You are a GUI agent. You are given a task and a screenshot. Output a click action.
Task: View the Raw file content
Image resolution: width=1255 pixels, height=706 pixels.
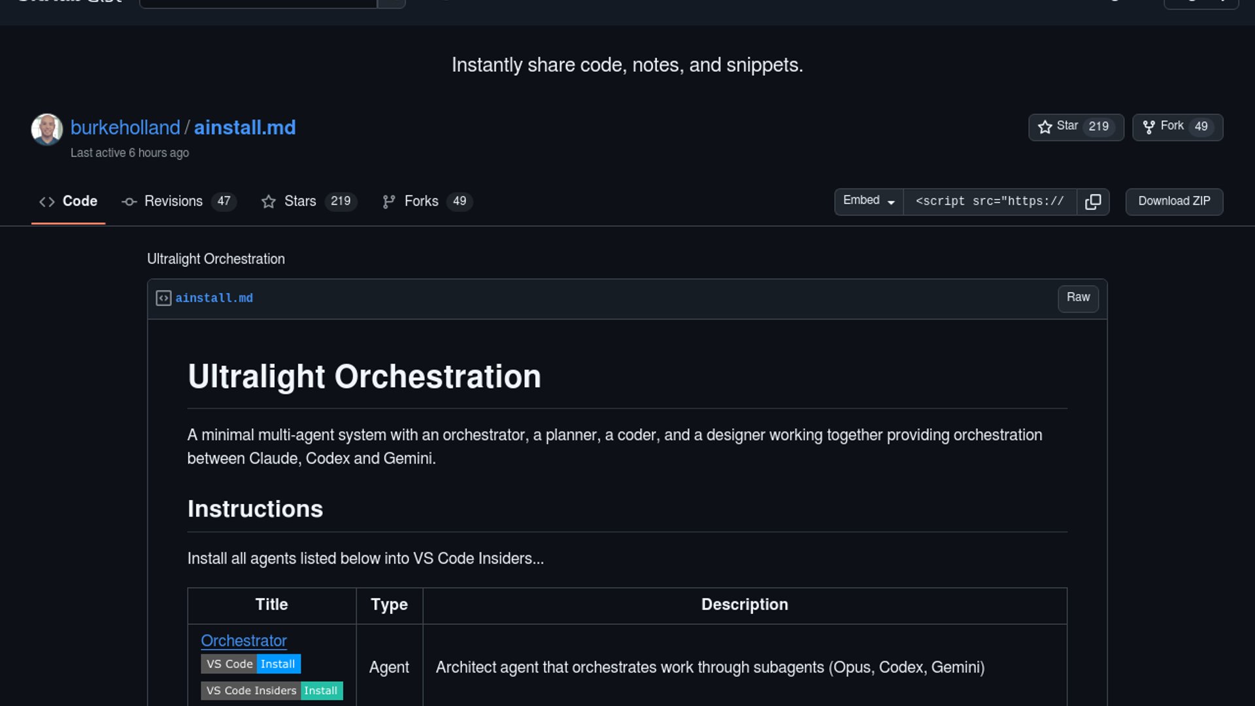pyautogui.click(x=1078, y=298)
